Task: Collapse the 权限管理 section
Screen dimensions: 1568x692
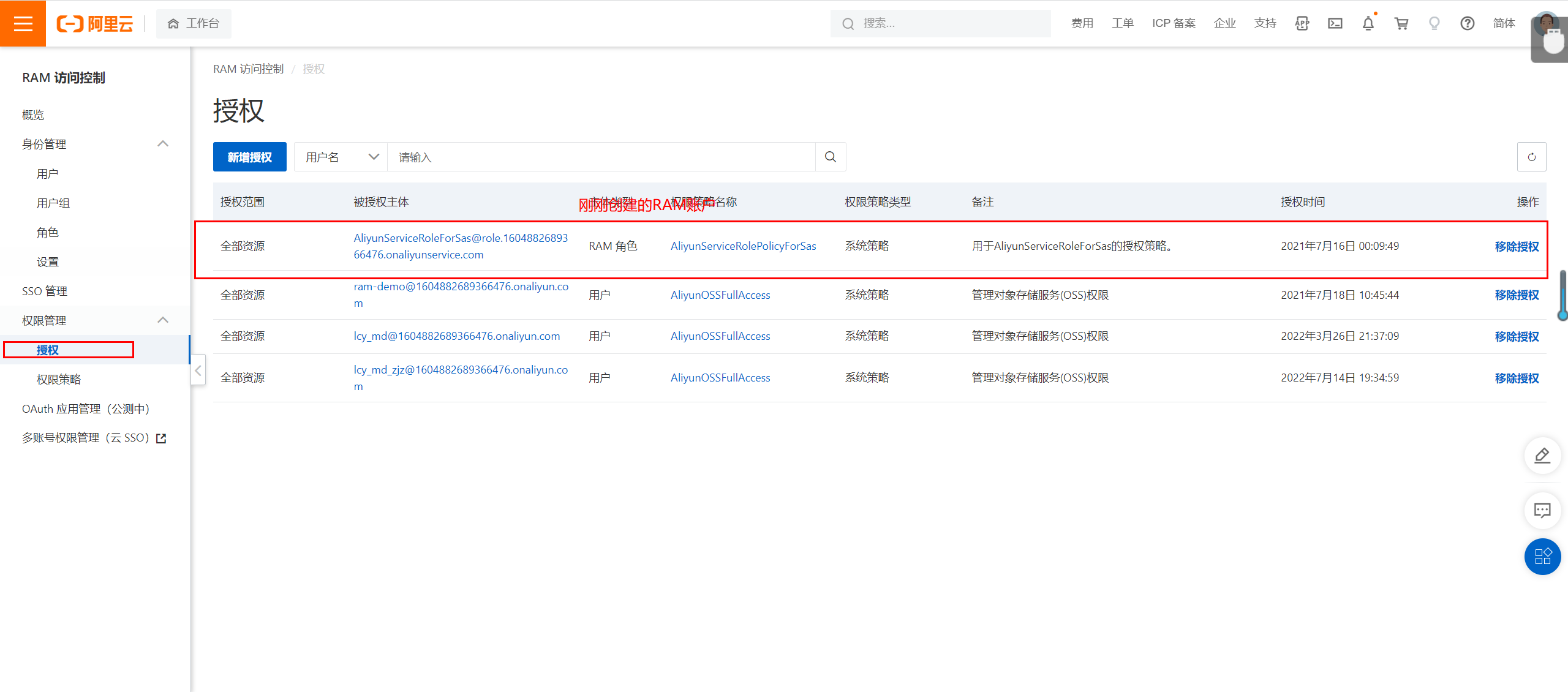Action: pos(162,320)
